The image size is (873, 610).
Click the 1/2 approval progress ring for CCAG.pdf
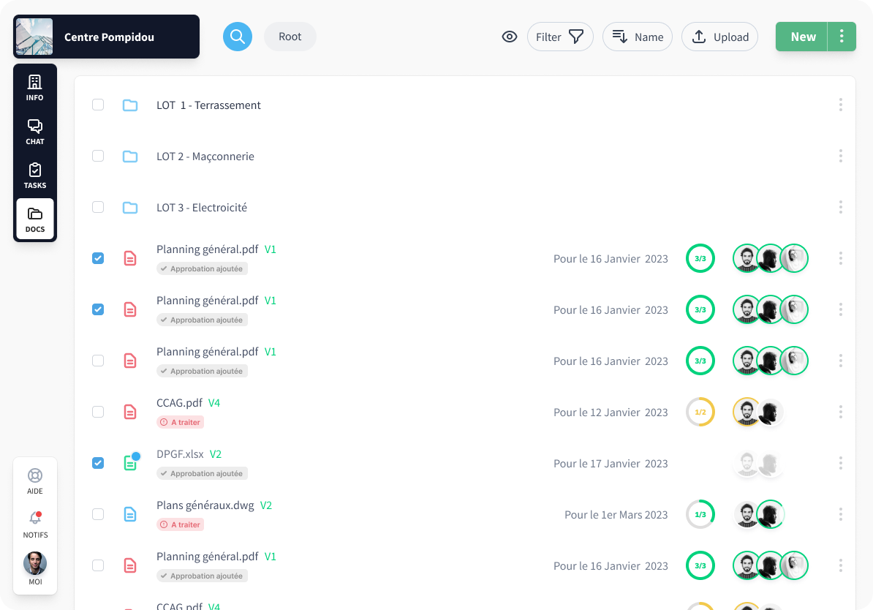[700, 412]
